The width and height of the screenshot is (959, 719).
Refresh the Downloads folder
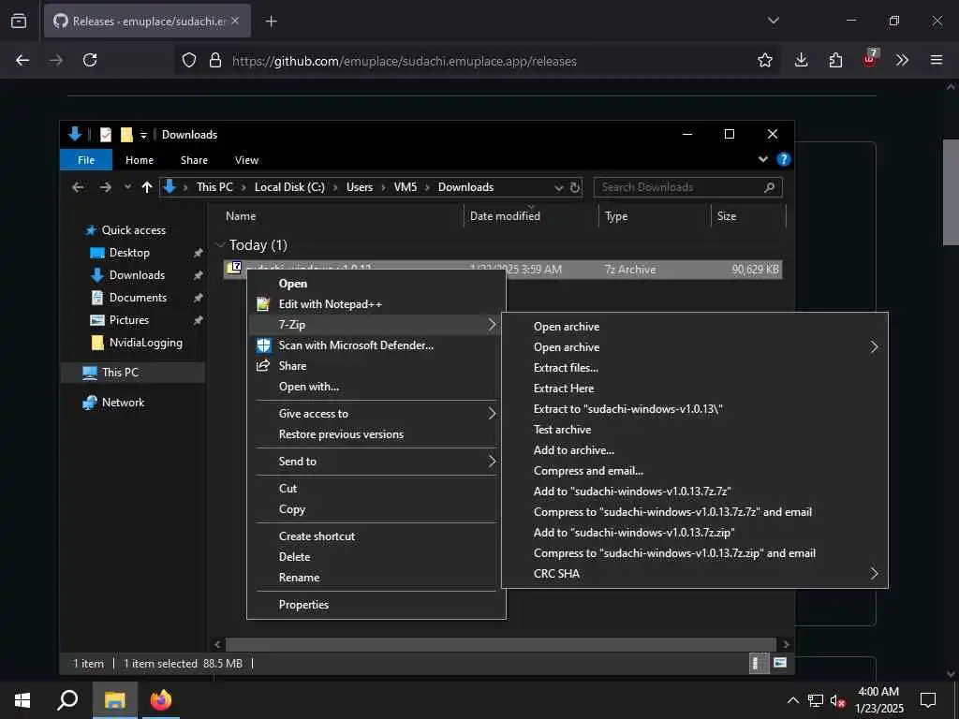point(575,187)
